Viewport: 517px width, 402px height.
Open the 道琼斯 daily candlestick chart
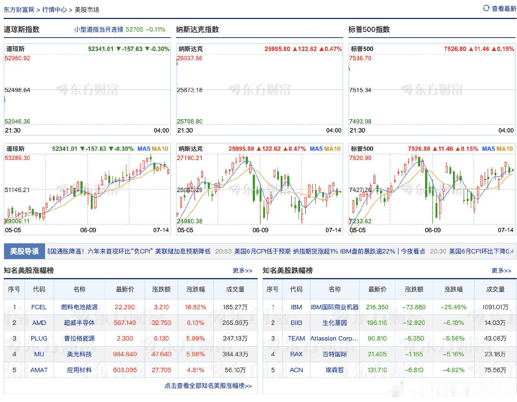pyautogui.click(x=87, y=189)
